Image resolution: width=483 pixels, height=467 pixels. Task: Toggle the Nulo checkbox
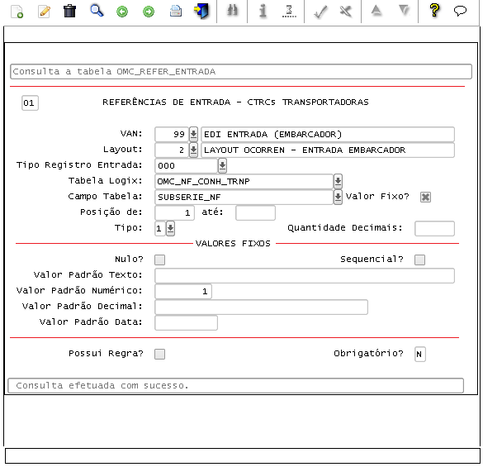click(159, 260)
